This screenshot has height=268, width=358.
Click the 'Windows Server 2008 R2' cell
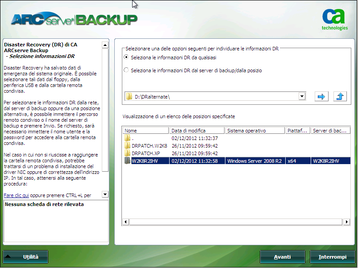pyautogui.click(x=254, y=161)
